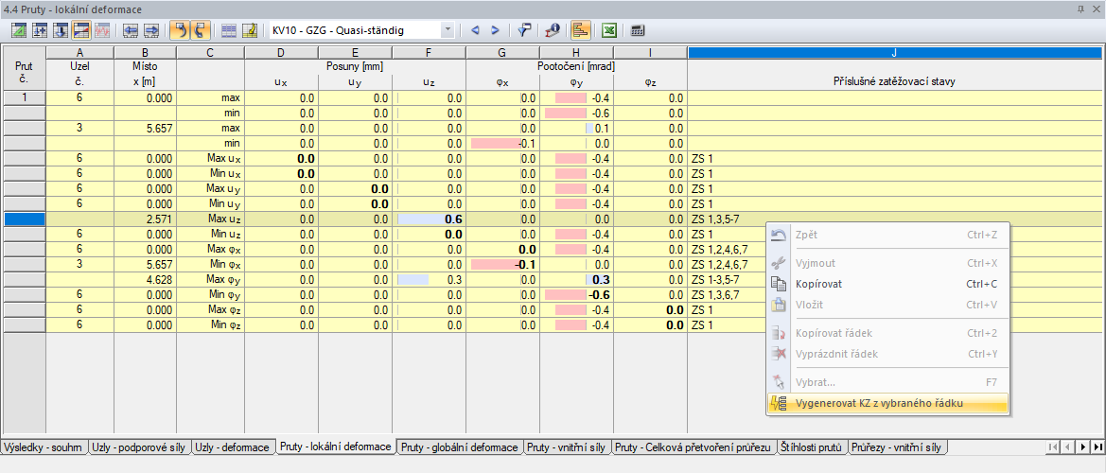Image resolution: width=1106 pixels, height=473 pixels.
Task: Select column header A
Action: pos(79,52)
